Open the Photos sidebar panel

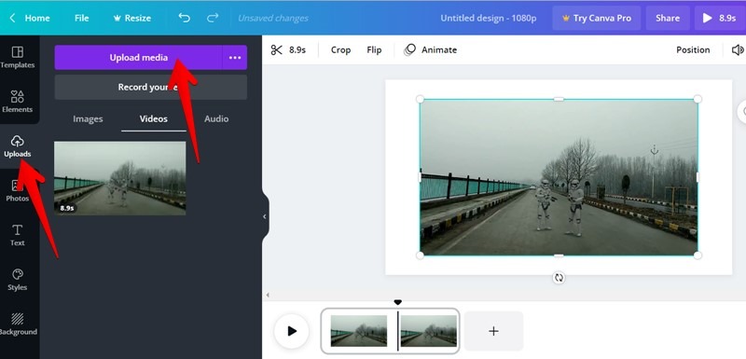[17, 190]
